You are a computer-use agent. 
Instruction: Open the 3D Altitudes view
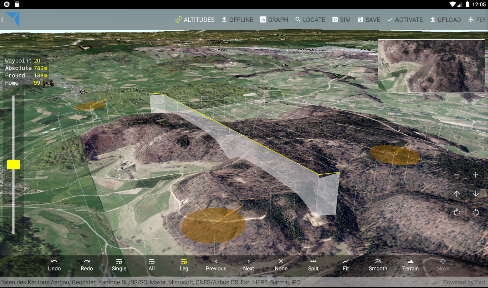click(x=195, y=20)
